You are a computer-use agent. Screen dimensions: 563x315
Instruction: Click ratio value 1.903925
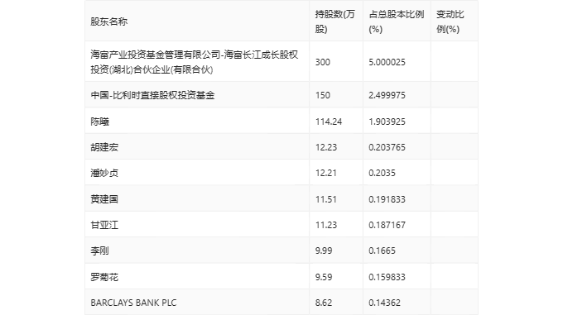[x=387, y=122]
